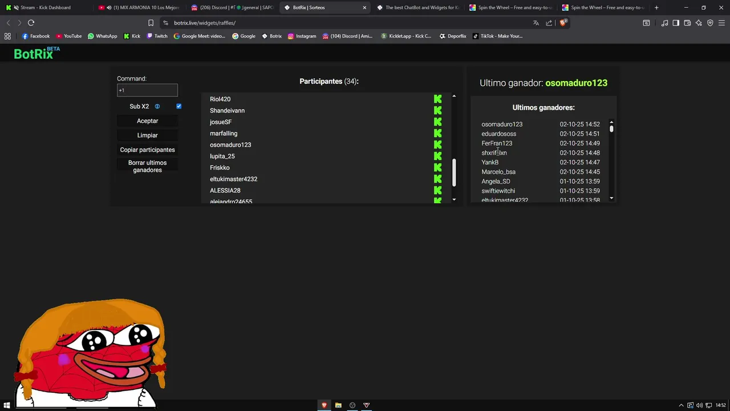Click the BotRix BETA logo
This screenshot has height=411, width=730.
pyautogui.click(x=37, y=53)
